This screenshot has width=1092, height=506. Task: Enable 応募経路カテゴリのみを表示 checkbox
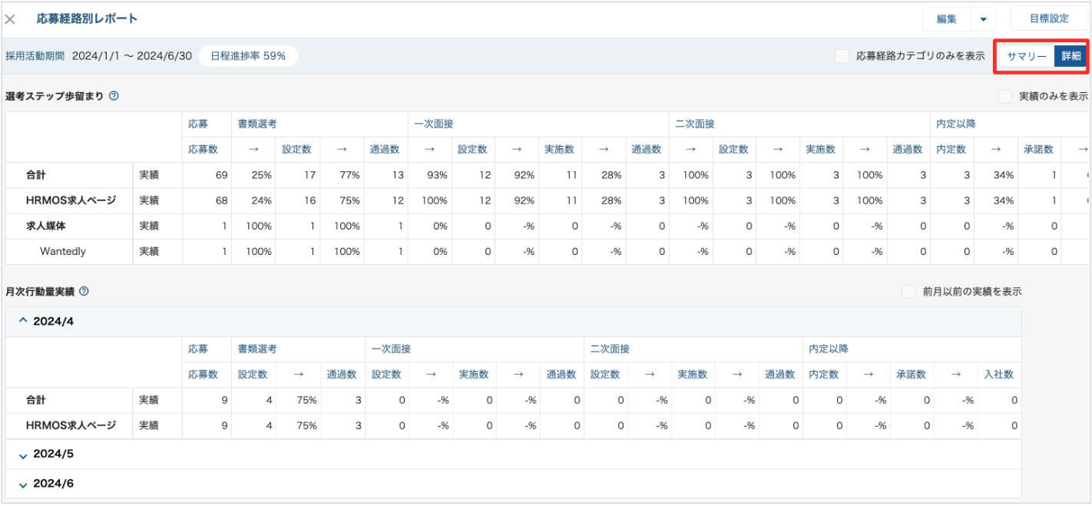[842, 56]
